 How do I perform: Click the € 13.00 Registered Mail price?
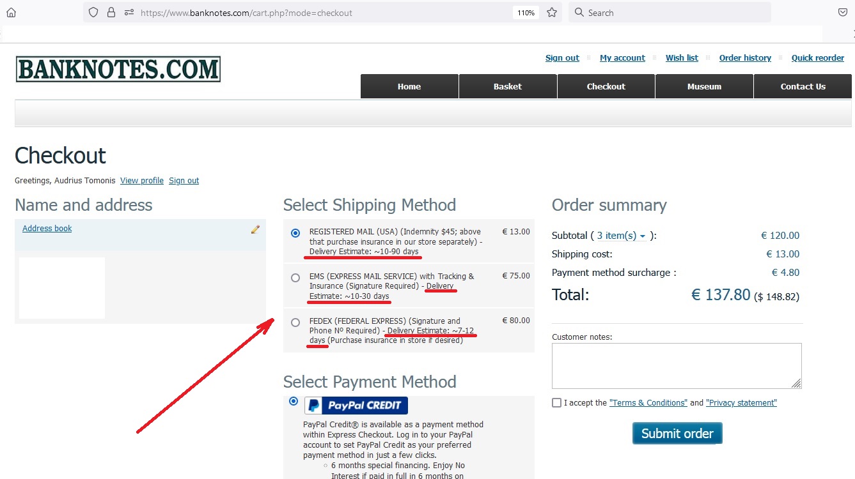[516, 232]
